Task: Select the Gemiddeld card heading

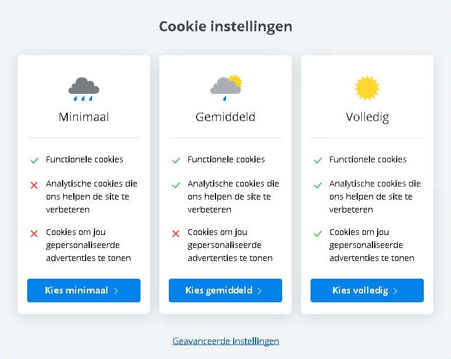Action: click(x=225, y=117)
